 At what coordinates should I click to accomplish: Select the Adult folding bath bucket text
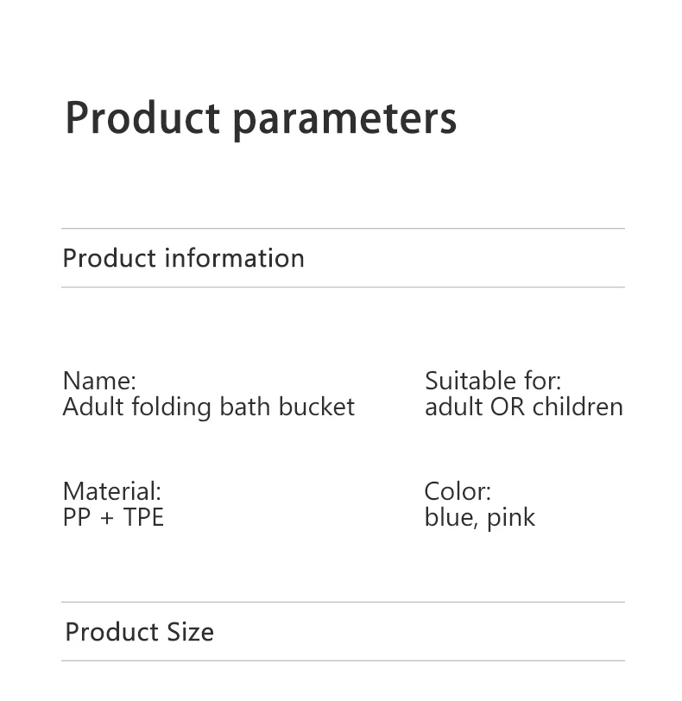coord(209,407)
